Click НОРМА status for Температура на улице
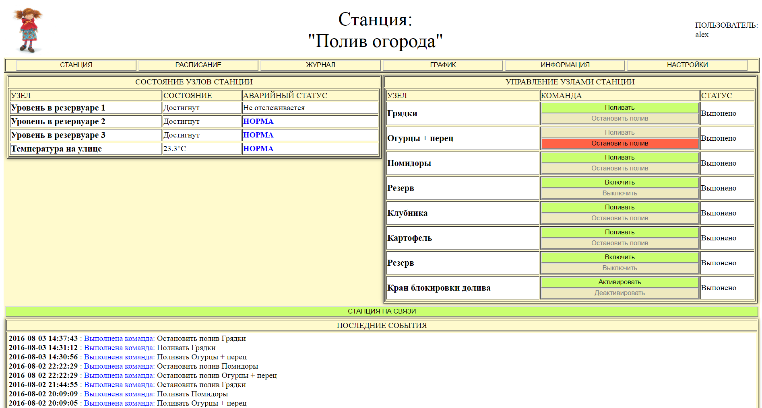The image size is (762, 408). tap(258, 149)
